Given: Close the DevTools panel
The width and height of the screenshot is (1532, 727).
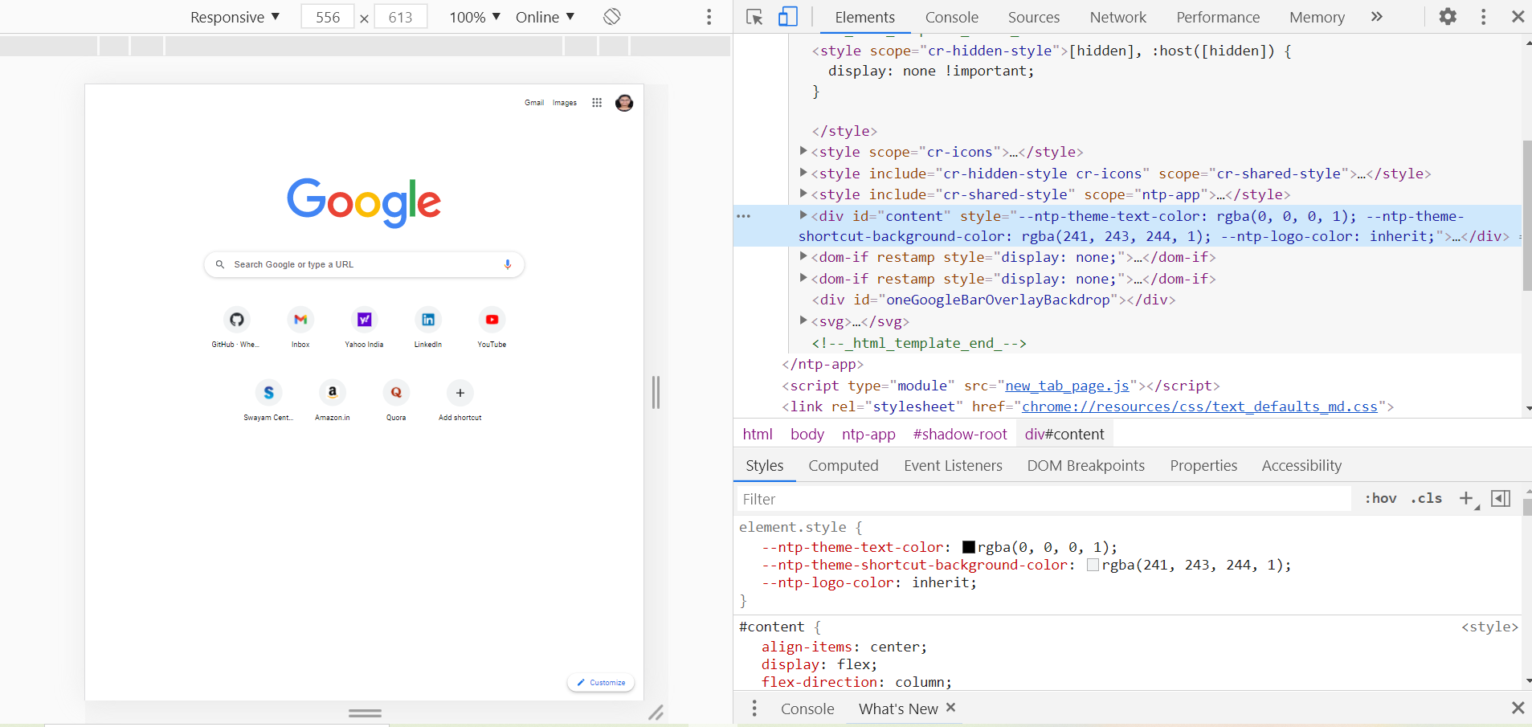Looking at the screenshot, I should click(1518, 17).
